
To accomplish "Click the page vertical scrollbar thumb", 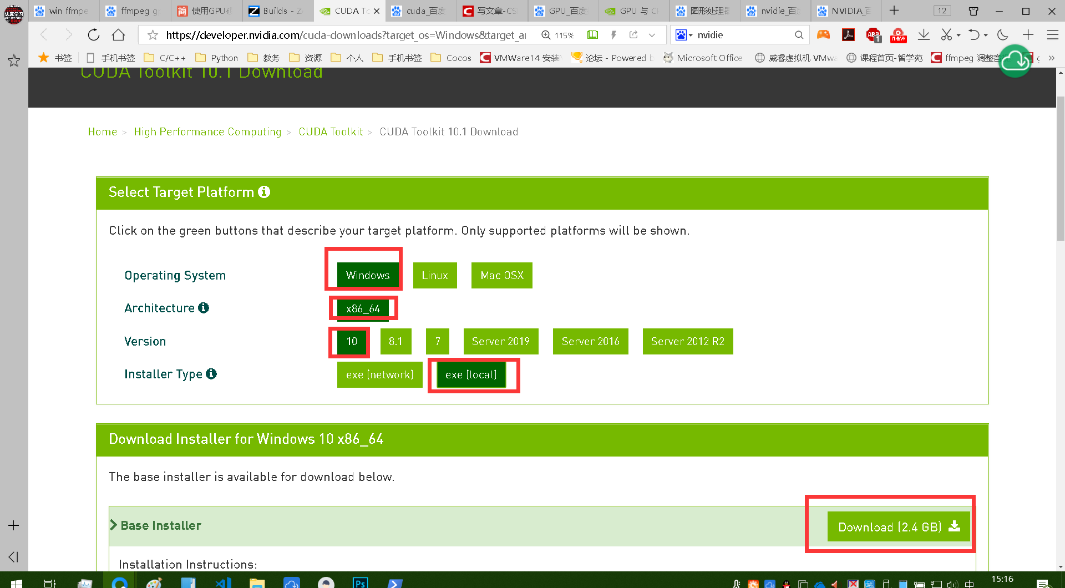I will (1061, 169).
